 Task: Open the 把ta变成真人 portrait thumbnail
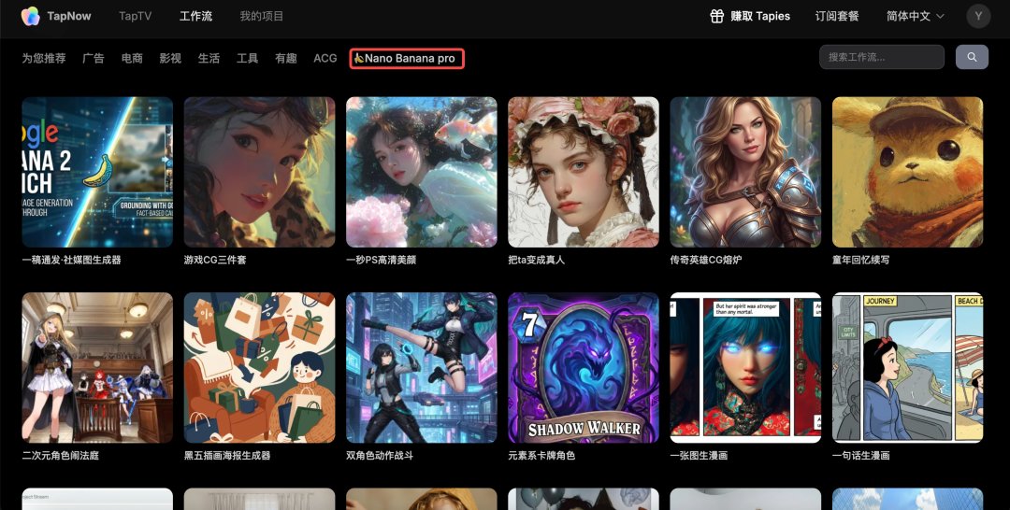pyautogui.click(x=584, y=173)
